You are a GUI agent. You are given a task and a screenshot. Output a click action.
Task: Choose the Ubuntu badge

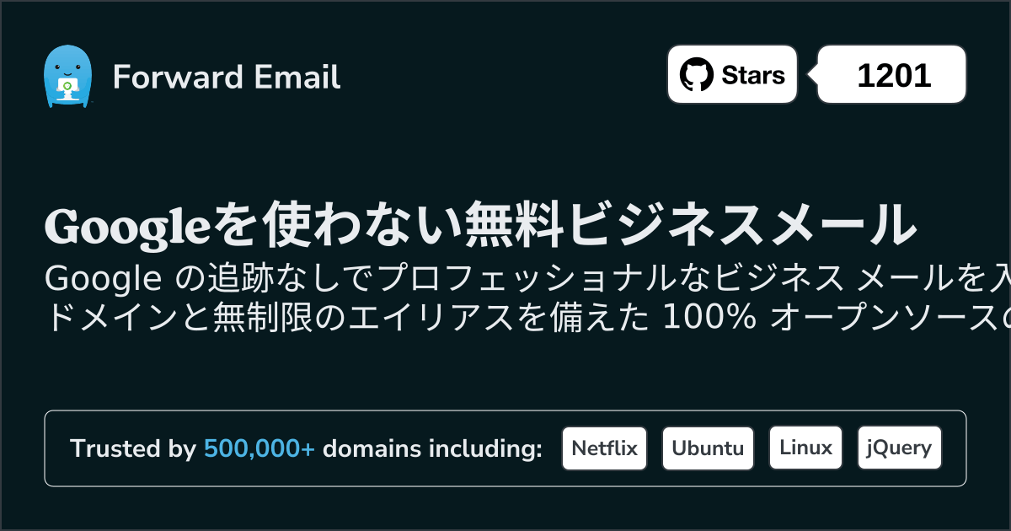coord(708,448)
